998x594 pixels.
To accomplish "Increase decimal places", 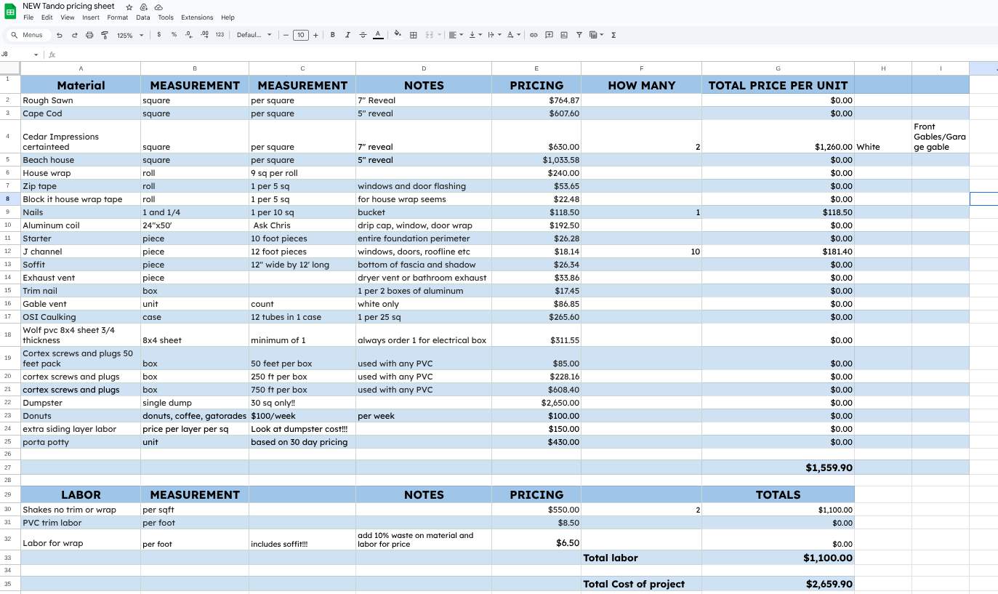I will click(204, 35).
